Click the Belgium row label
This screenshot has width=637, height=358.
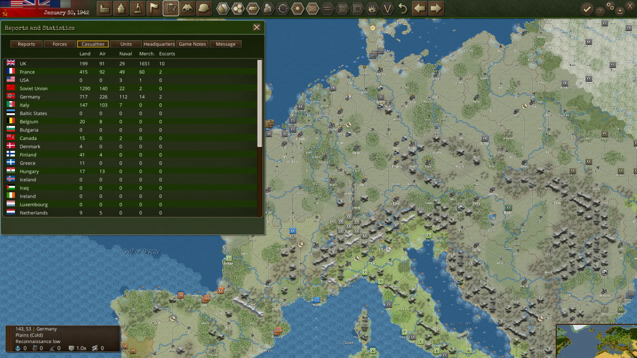tap(29, 122)
